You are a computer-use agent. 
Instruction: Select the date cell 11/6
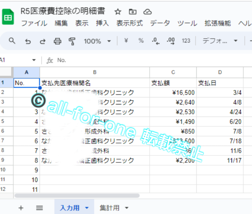point(220,151)
